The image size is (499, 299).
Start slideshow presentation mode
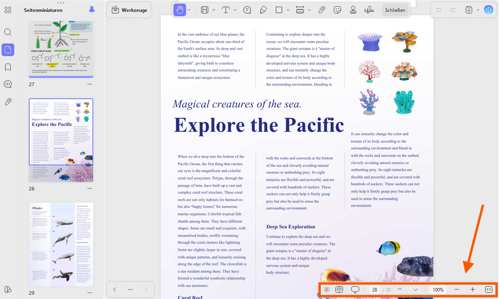click(355, 290)
